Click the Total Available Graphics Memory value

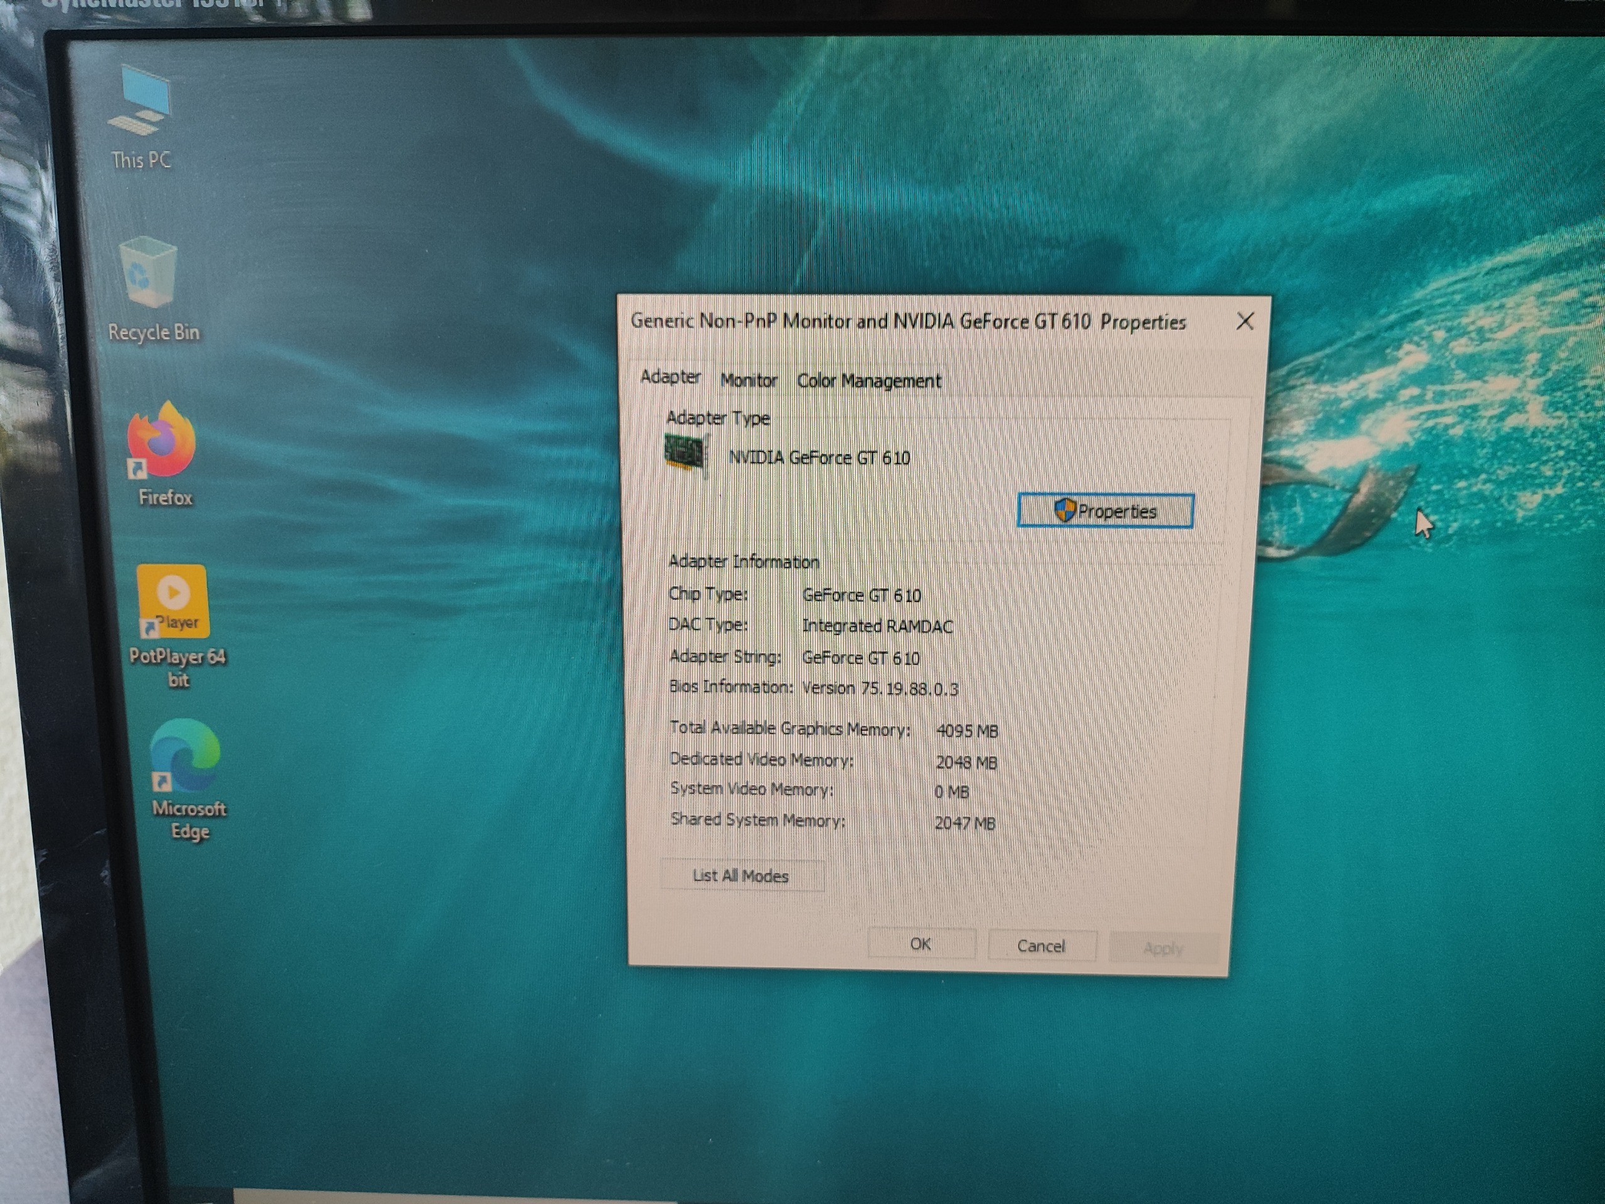click(x=967, y=731)
